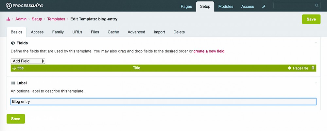Click the ProcessWire logo

coord(25,6)
